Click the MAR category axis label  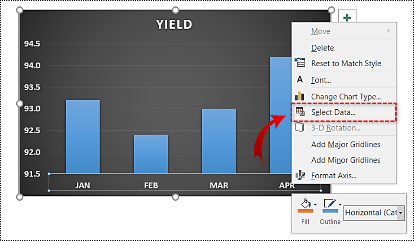coord(219,185)
